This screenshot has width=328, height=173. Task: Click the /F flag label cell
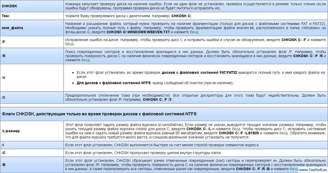(x=4, y=42)
